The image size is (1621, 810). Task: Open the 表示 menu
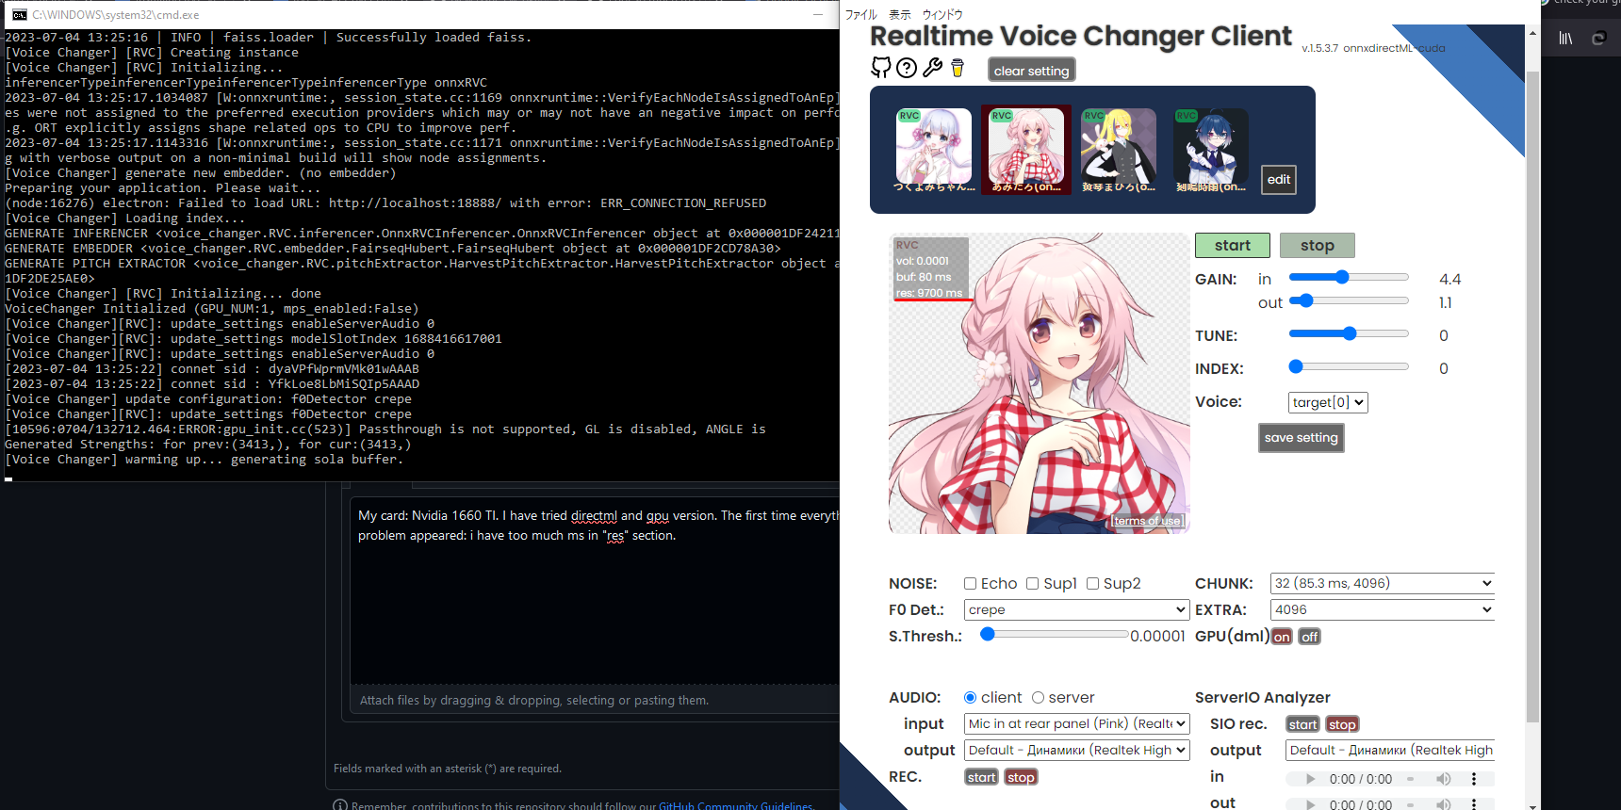[900, 14]
